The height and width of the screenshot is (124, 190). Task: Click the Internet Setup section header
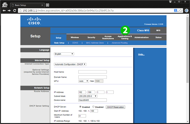coord(35,60)
